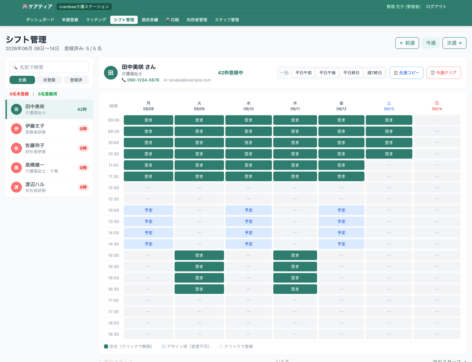Click 田中美咲's green avatar in staff list

pyautogui.click(x=17, y=109)
